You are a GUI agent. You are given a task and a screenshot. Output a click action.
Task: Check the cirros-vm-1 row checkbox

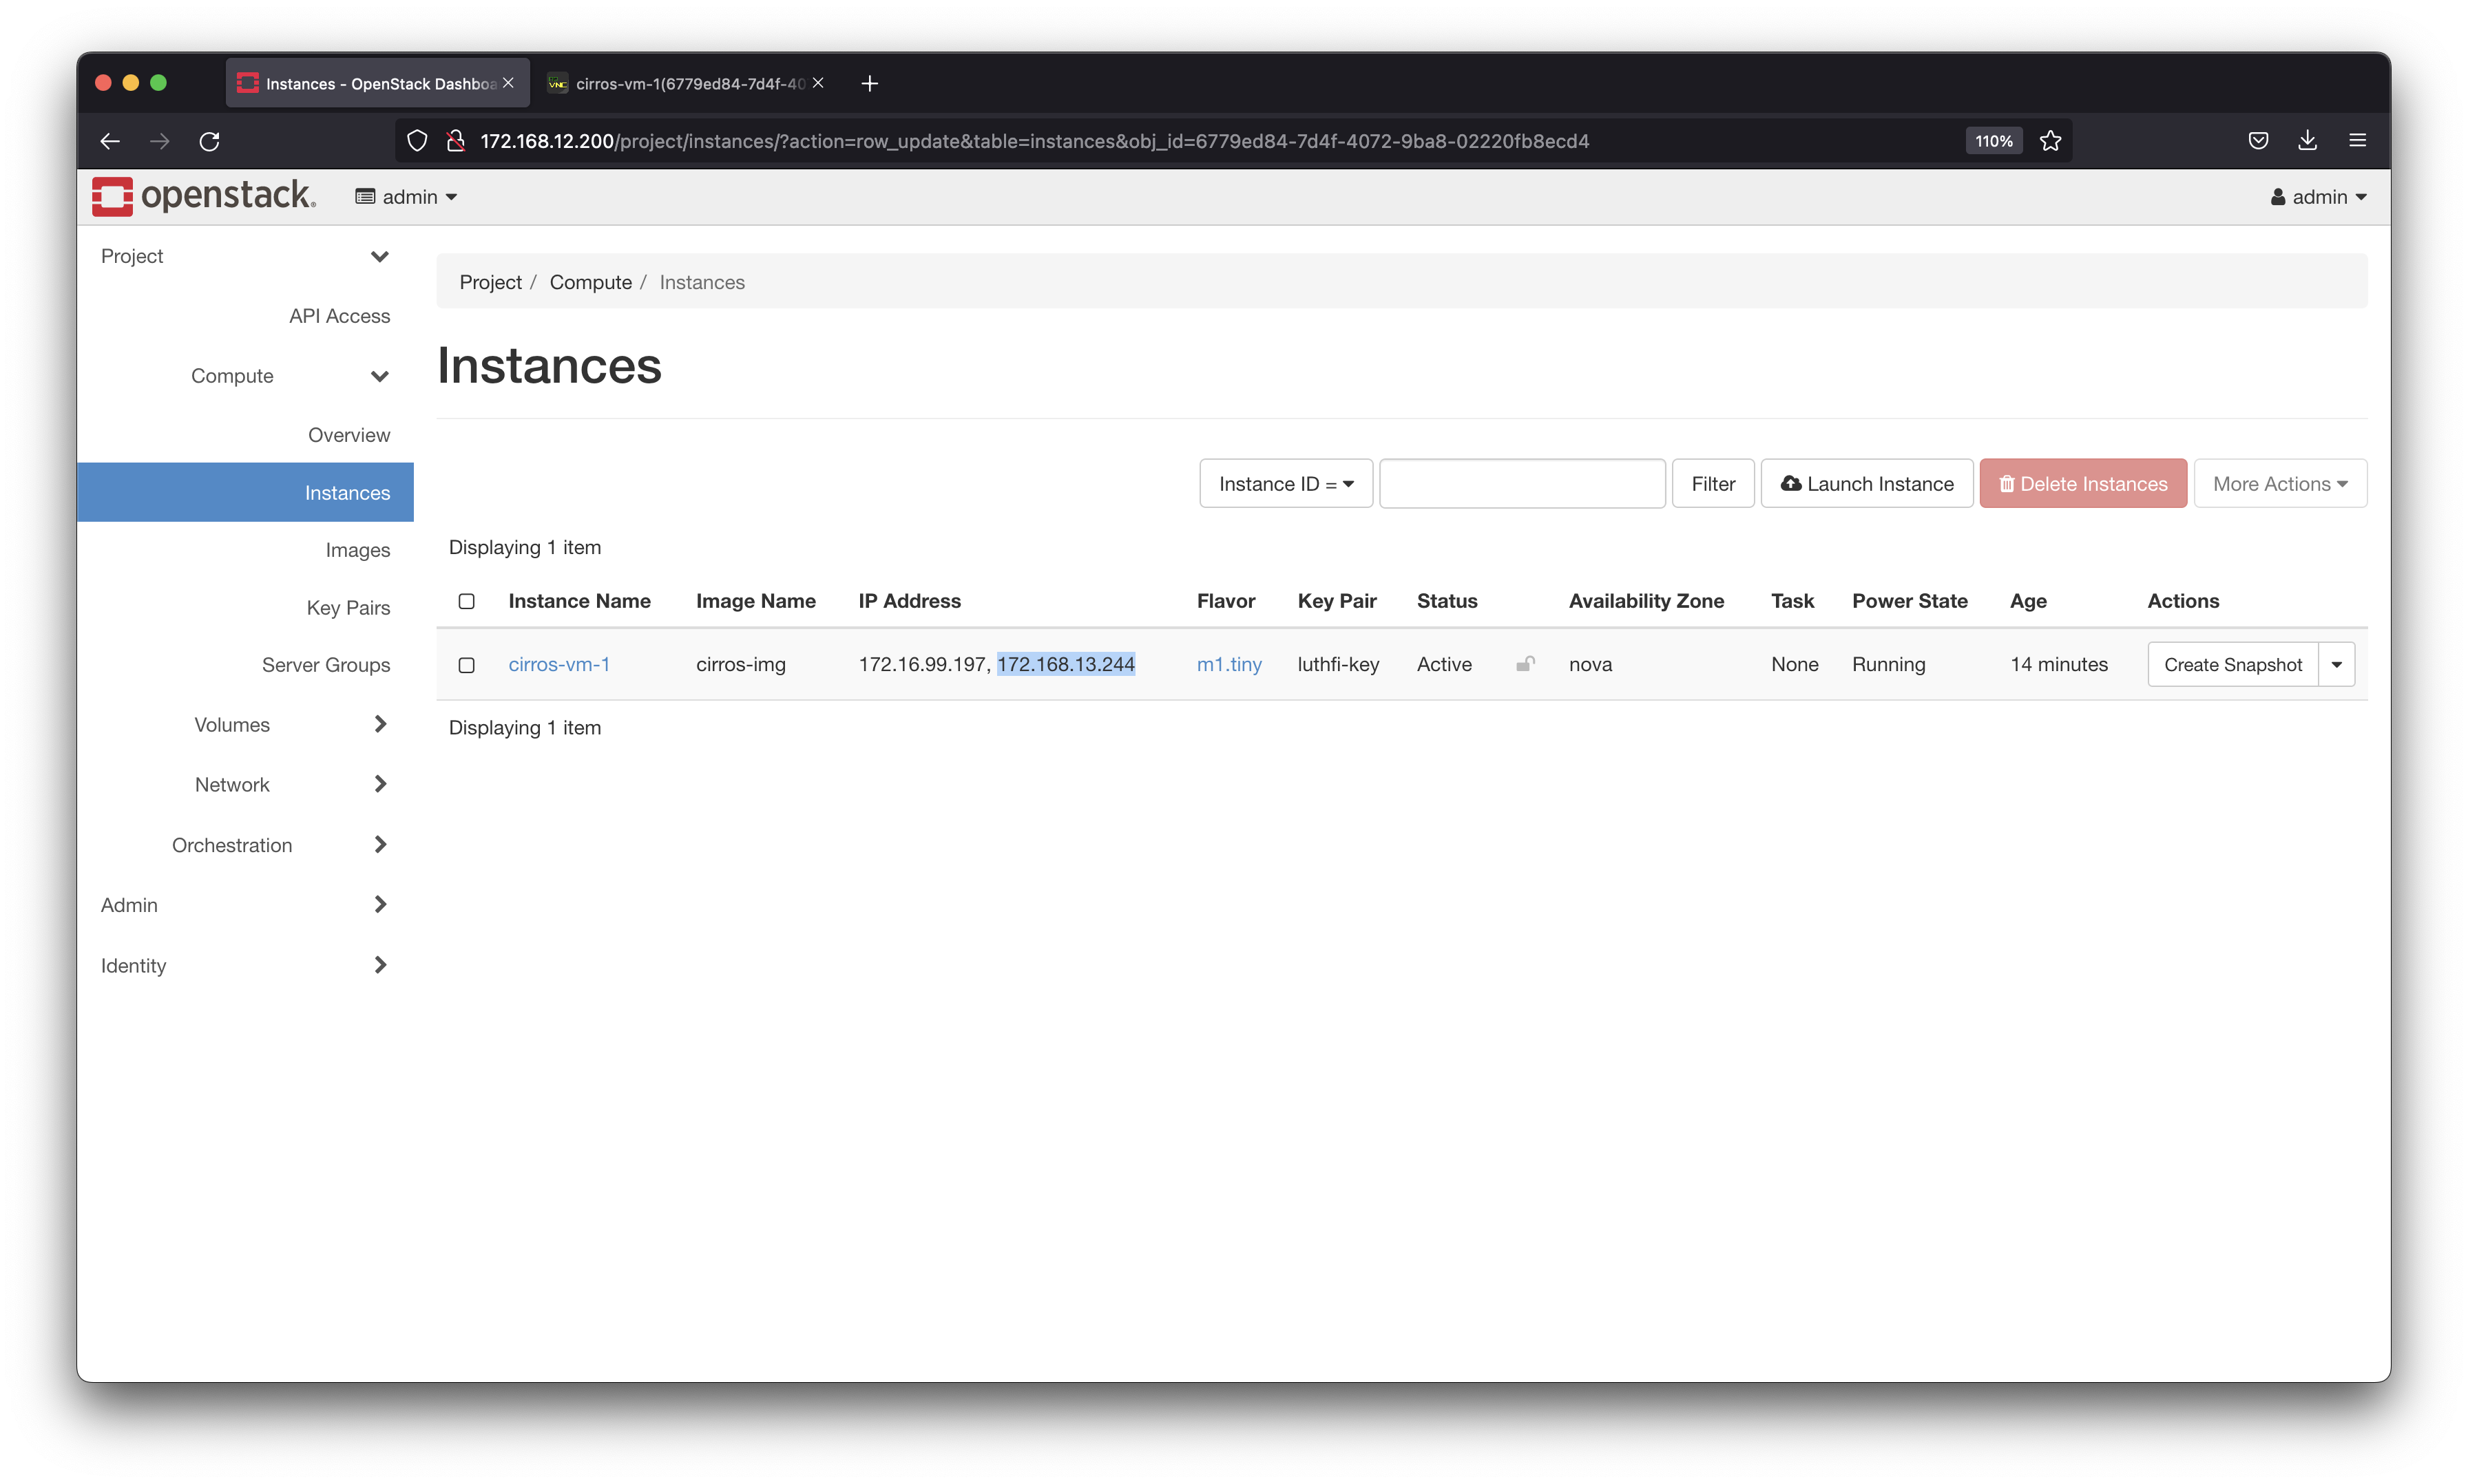click(466, 665)
